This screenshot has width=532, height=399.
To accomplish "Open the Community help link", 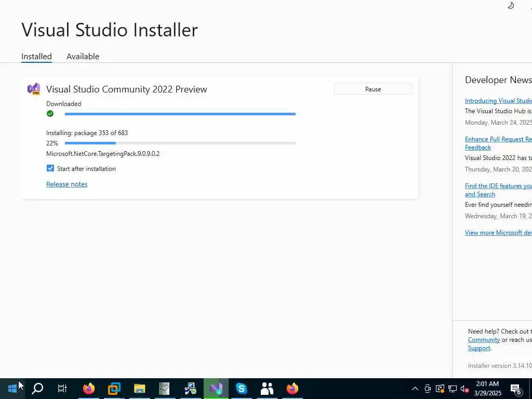I will [x=484, y=340].
